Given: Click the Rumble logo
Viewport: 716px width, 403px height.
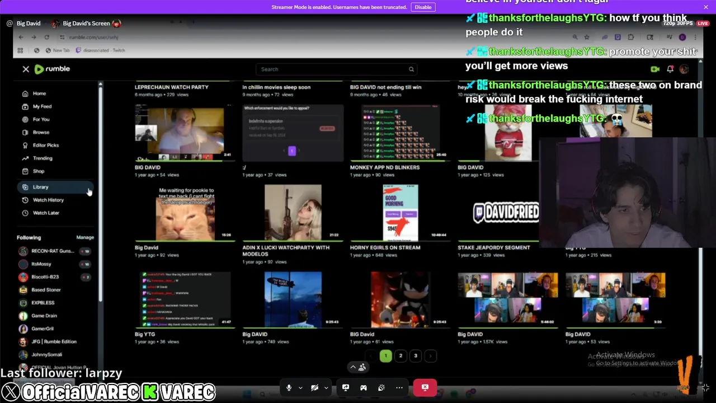Looking at the screenshot, I should [52, 69].
